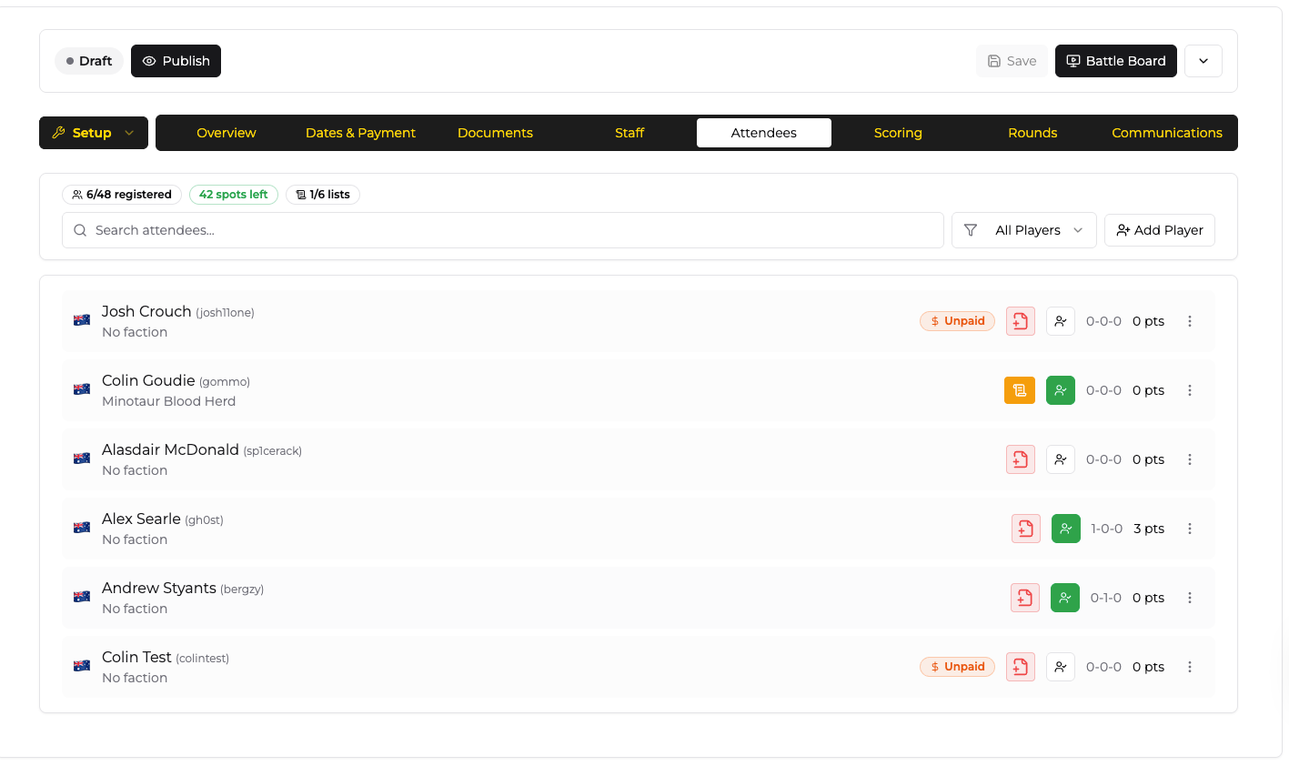The height and width of the screenshot is (766, 1289).
Task: Open the Dates & Payment tab
Action: click(x=360, y=133)
